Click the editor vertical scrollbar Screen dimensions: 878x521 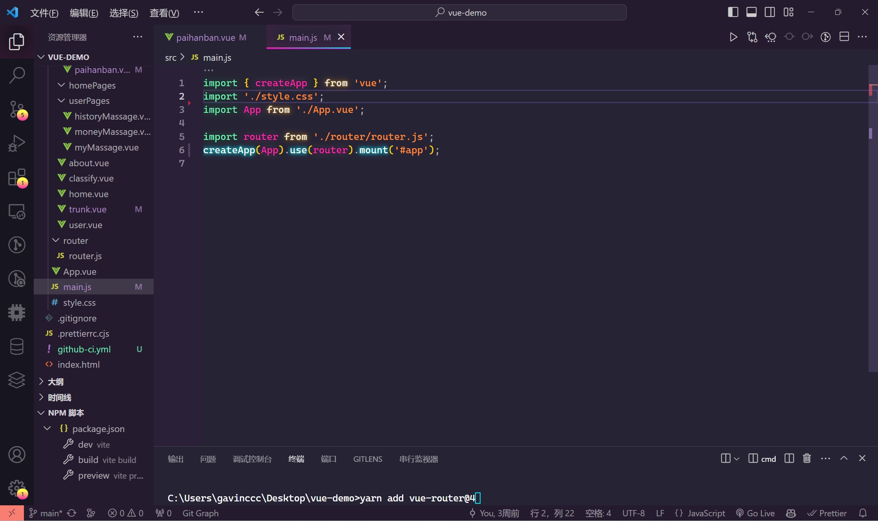pyautogui.click(x=873, y=218)
